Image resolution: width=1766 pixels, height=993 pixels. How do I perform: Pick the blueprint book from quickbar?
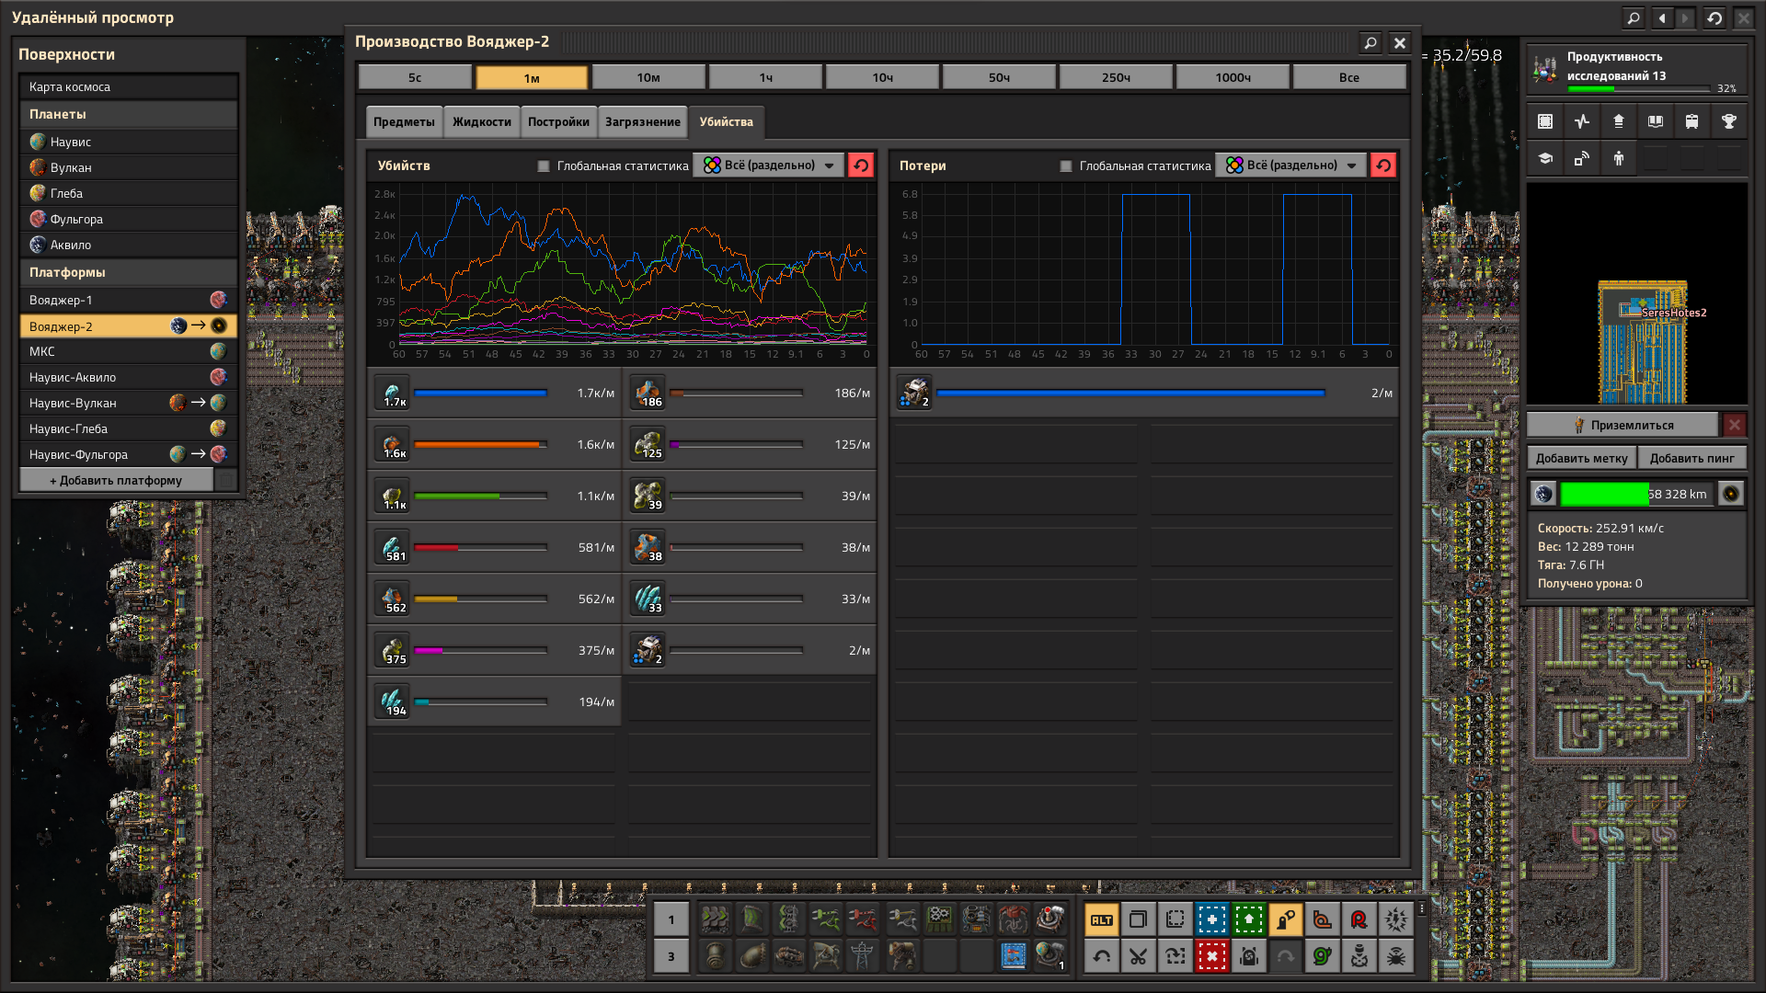pyautogui.click(x=1014, y=956)
